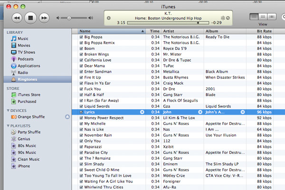Uncheck the Enter Sandman checkbox
This screenshot has width=285, height=190.
click(x=81, y=72)
